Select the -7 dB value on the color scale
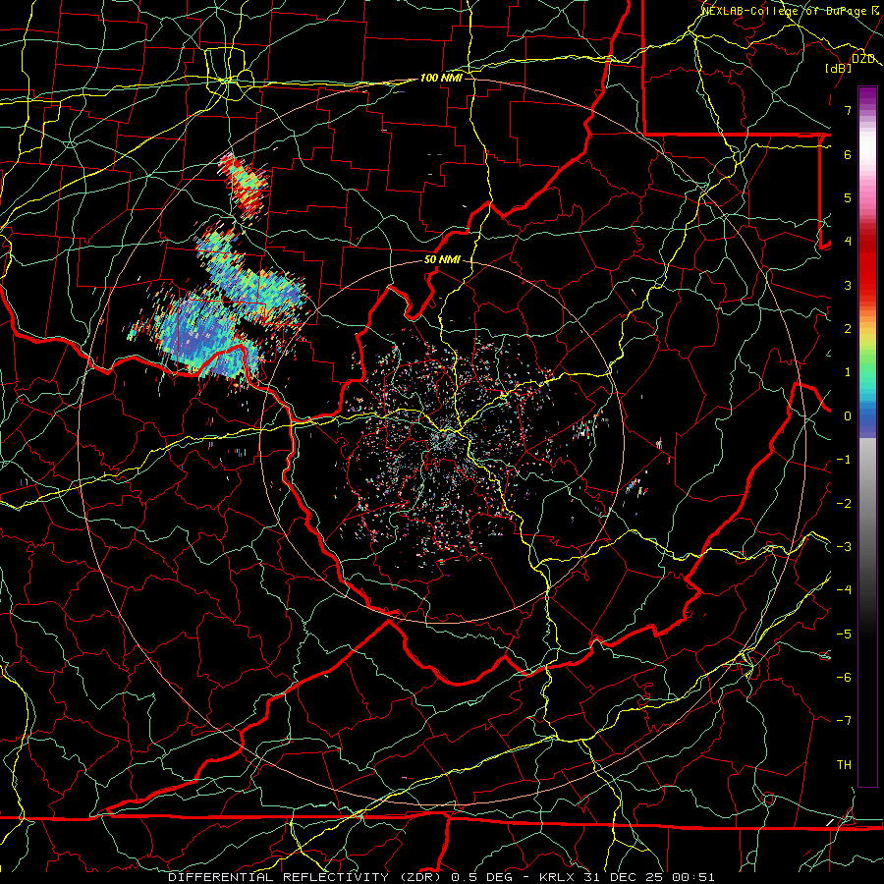Viewport: 884px width, 884px height. tap(844, 721)
